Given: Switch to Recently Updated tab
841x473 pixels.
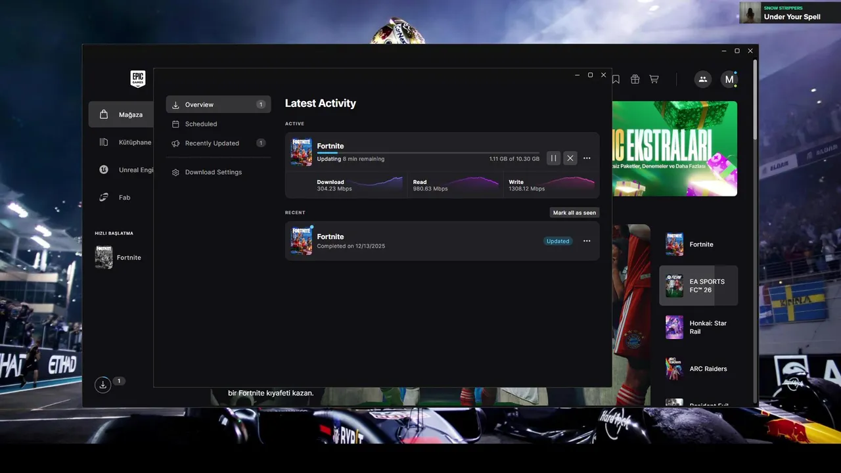Looking at the screenshot, I should [x=218, y=143].
